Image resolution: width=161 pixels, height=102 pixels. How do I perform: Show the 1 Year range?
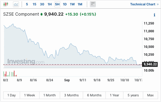(x=114, y=95)
